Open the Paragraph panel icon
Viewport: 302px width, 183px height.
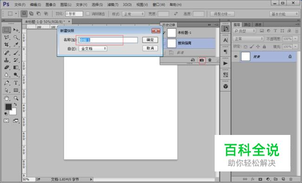tap(225, 52)
